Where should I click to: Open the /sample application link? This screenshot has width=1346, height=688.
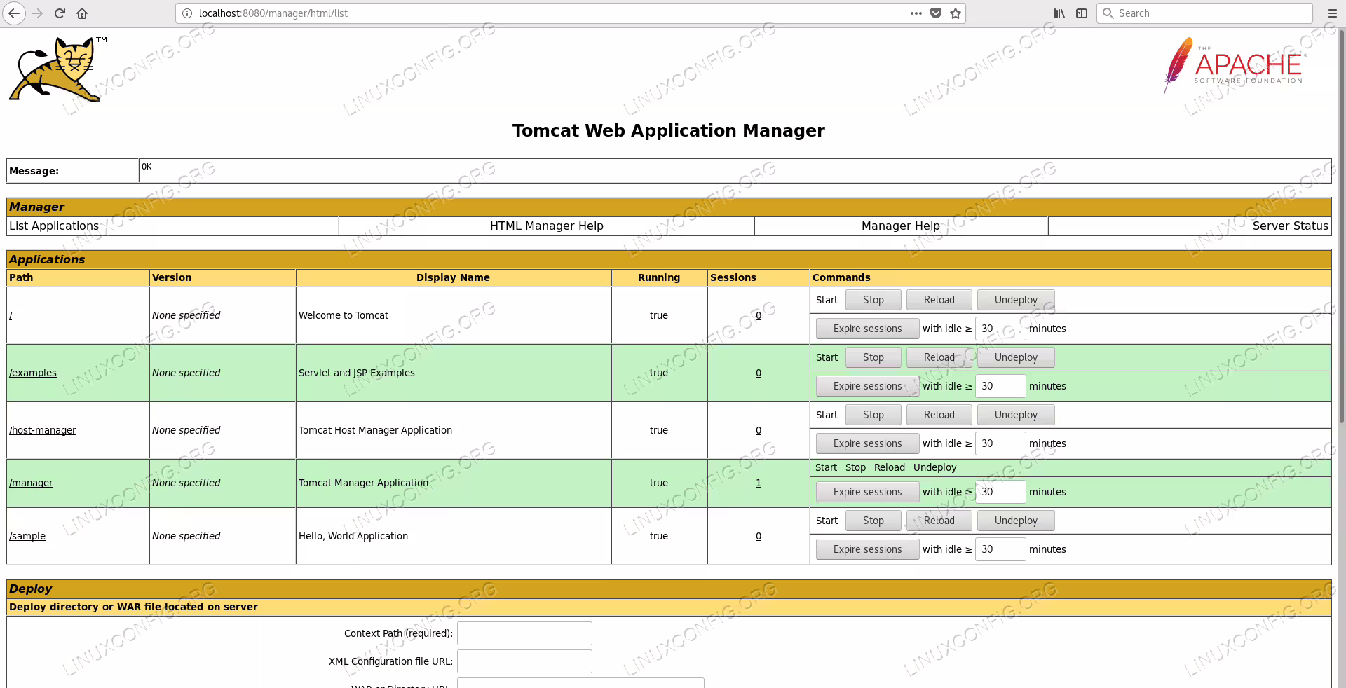27,536
